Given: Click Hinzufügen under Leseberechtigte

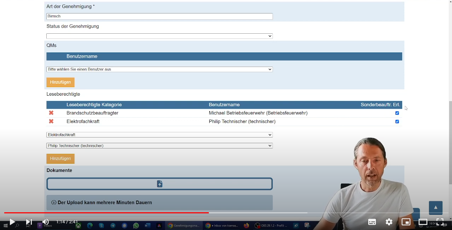Looking at the screenshot, I should 60,159.
